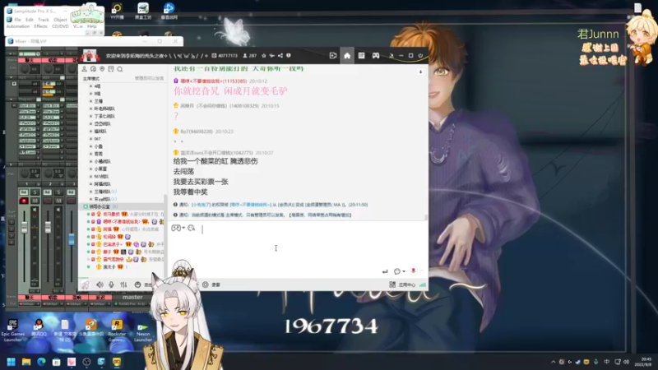Open the emoji picker in chat input
658x370 pixels.
192,228
